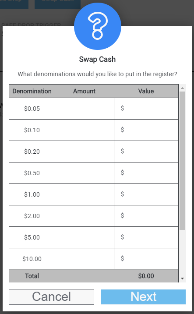This screenshot has height=314, width=194.
Task: Click the $0.05 Value cell
Action: click(146, 109)
